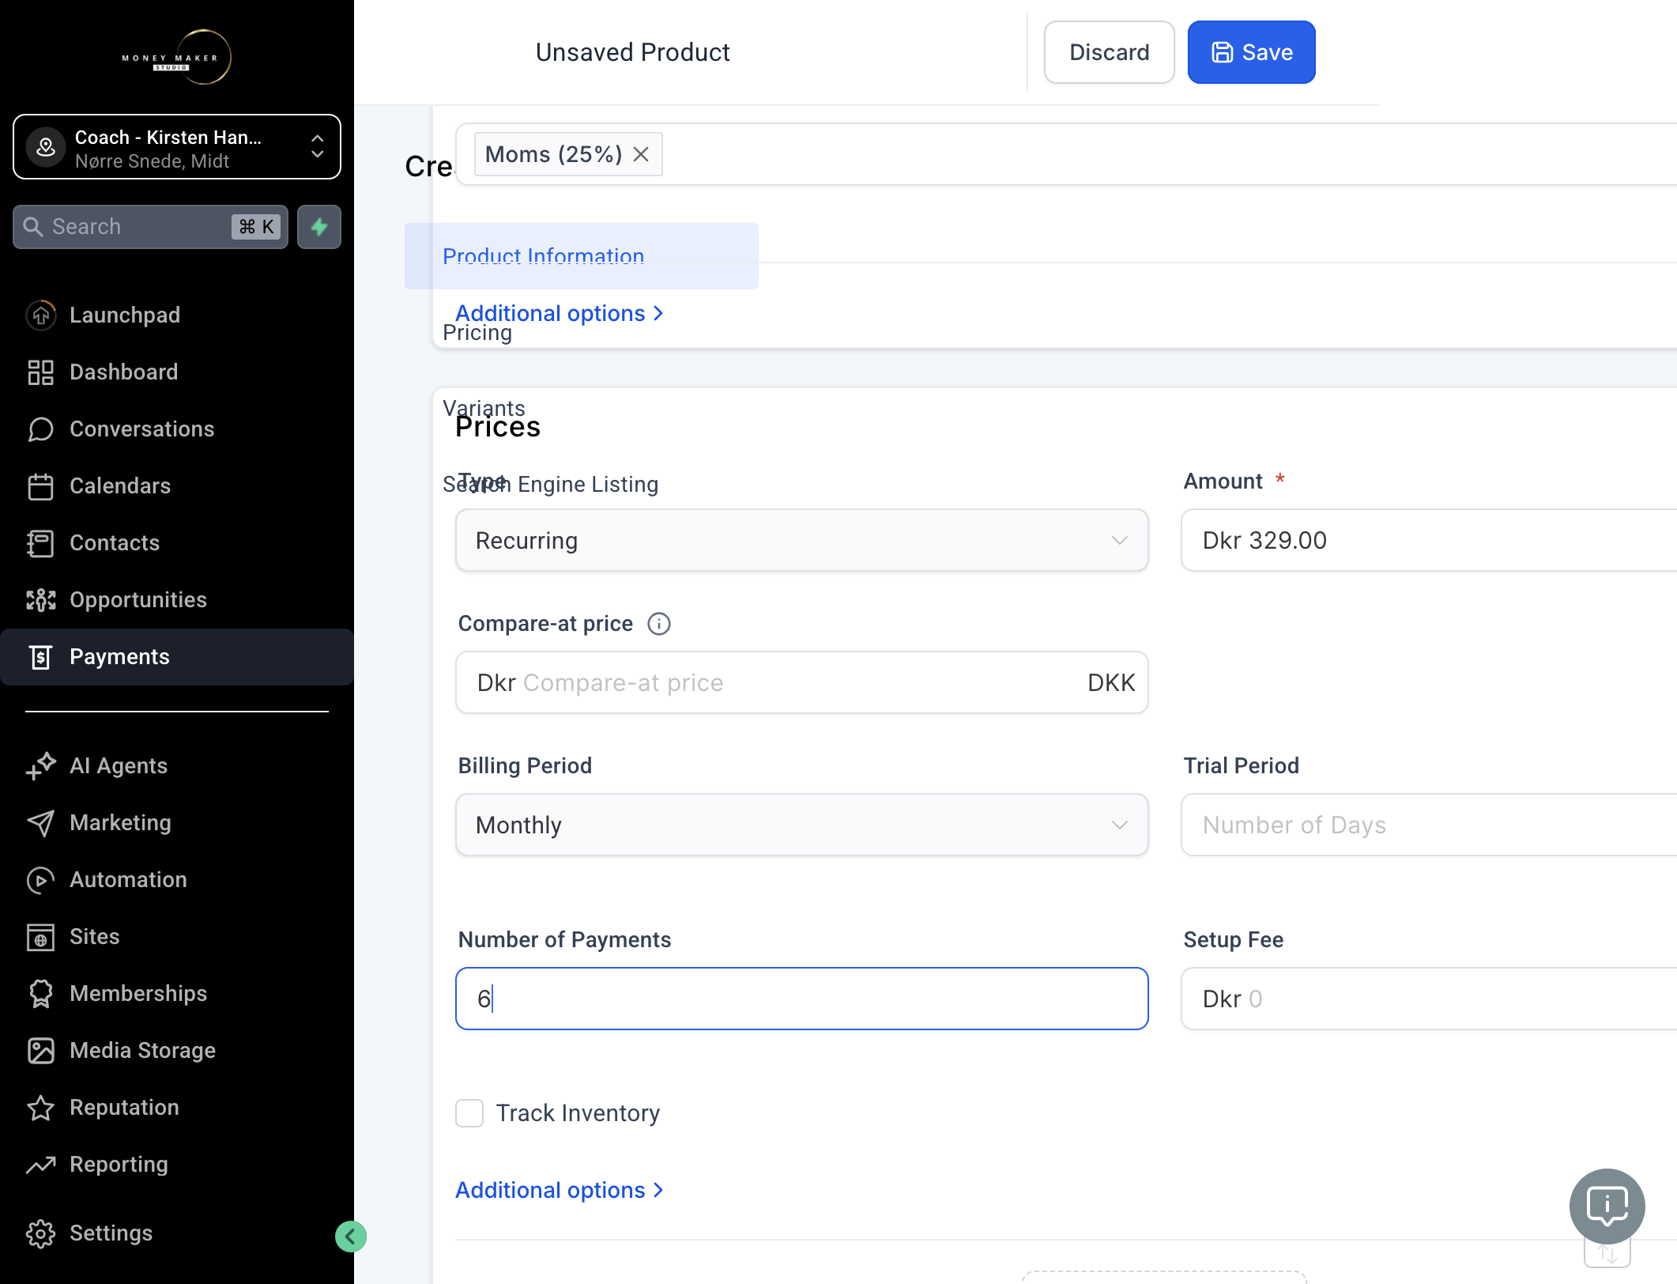Image resolution: width=1677 pixels, height=1284 pixels.
Task: Click the Dashboard grid icon
Action: (x=40, y=372)
